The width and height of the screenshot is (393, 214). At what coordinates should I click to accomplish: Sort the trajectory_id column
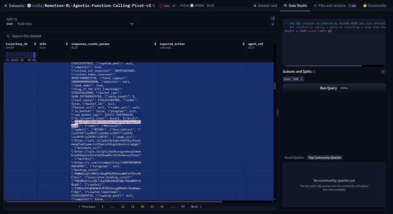point(35,44)
